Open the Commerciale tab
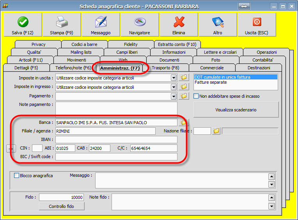Screen dimensions: 298x220 (212, 68)
